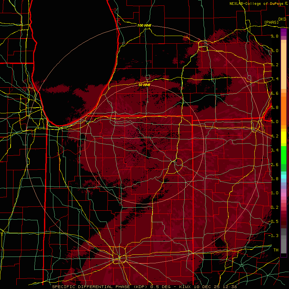Click the 5.0 value on the scale
The width and height of the screenshot is (289, 289).
(275, 122)
